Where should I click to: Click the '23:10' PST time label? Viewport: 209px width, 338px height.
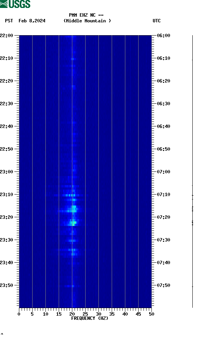pos(6,195)
